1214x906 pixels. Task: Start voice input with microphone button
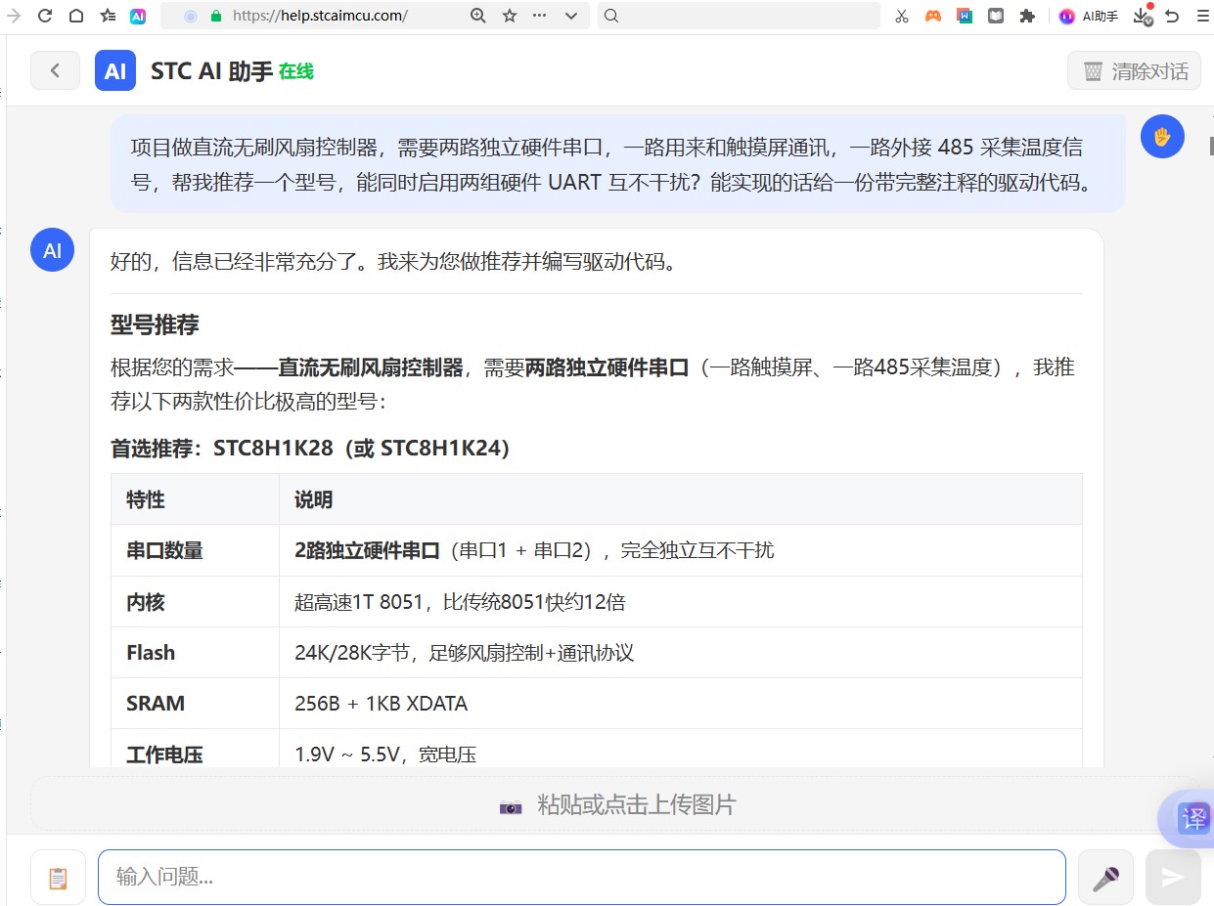point(1105,878)
